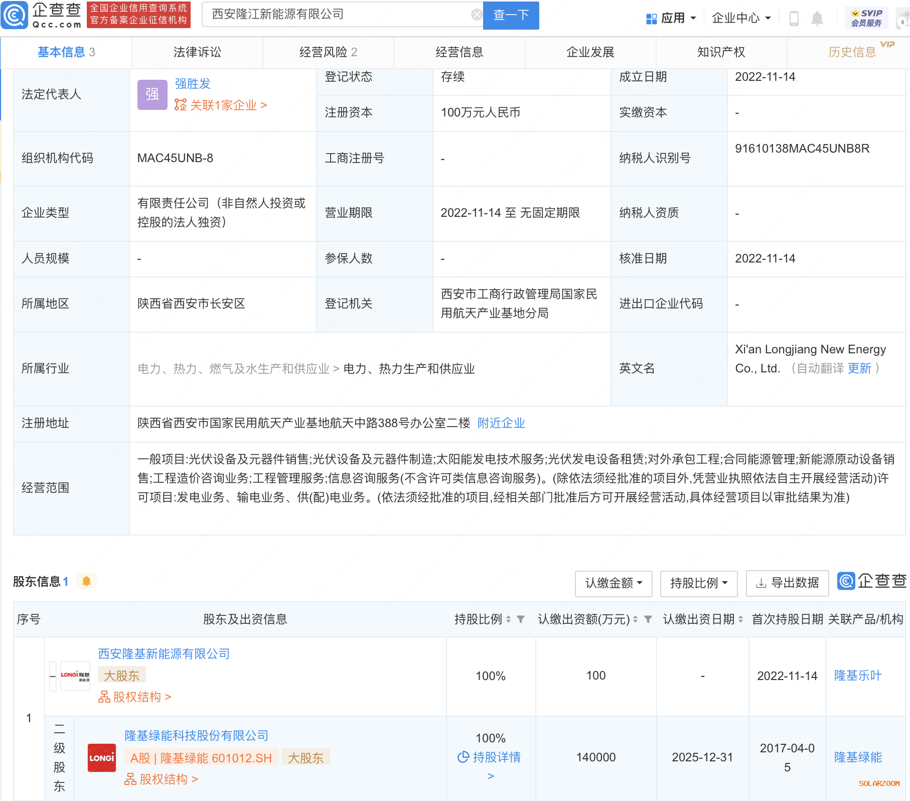910x801 pixels.
Task: Expand the 企业中心 dropdown
Action: [x=741, y=19]
